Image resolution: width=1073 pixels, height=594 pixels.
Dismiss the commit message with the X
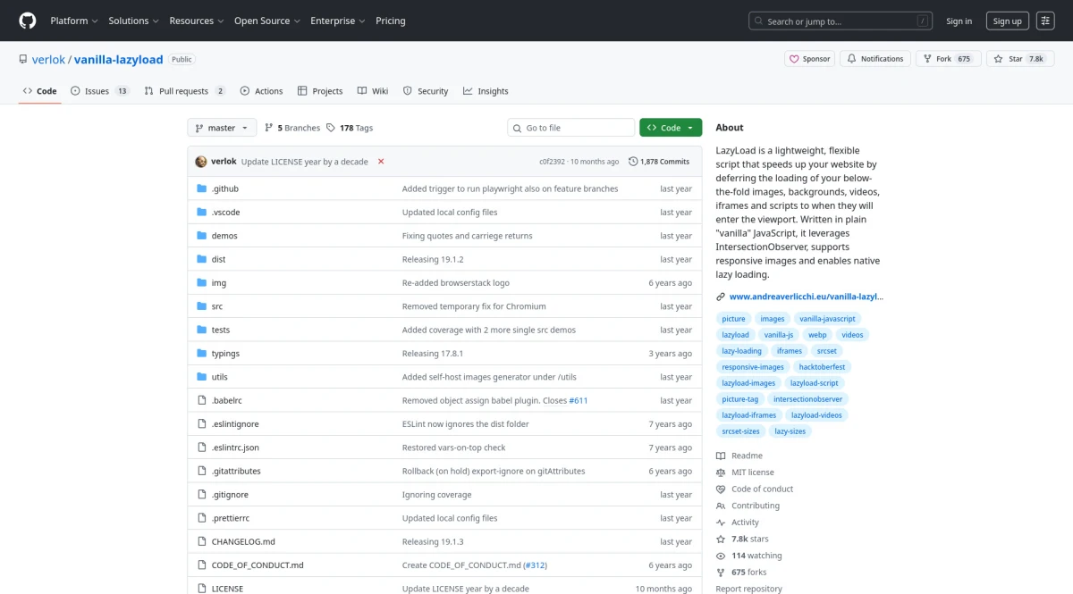pyautogui.click(x=379, y=162)
